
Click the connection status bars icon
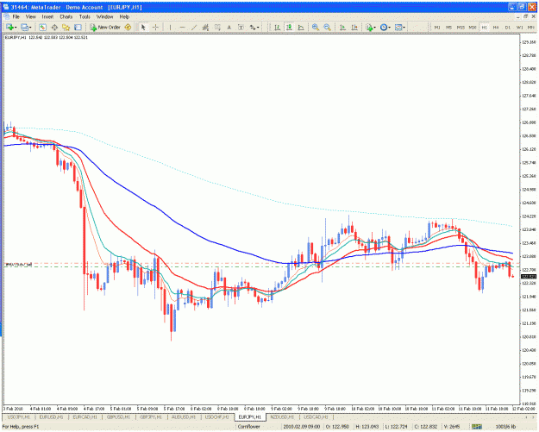pyautogui.click(x=477, y=427)
